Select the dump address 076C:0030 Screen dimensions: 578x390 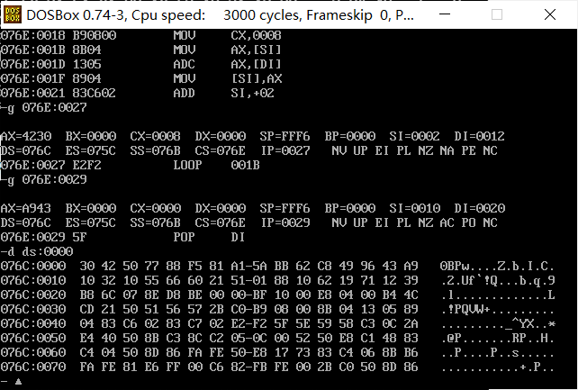(x=32, y=309)
